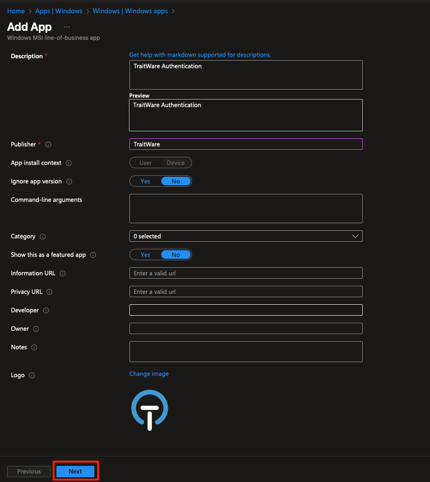Open markdown help for descriptions link
430x482 pixels.
[200, 55]
